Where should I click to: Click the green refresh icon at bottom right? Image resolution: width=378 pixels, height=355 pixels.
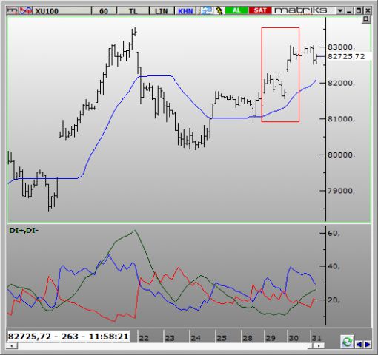click(347, 342)
